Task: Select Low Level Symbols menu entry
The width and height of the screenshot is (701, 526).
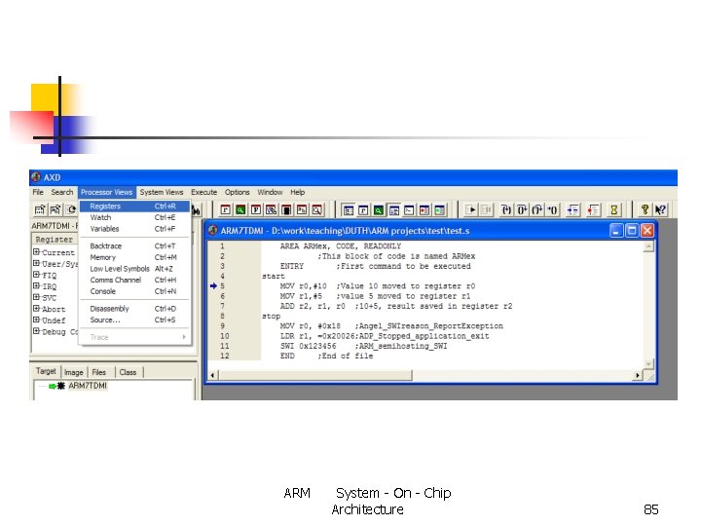Action: [134, 269]
